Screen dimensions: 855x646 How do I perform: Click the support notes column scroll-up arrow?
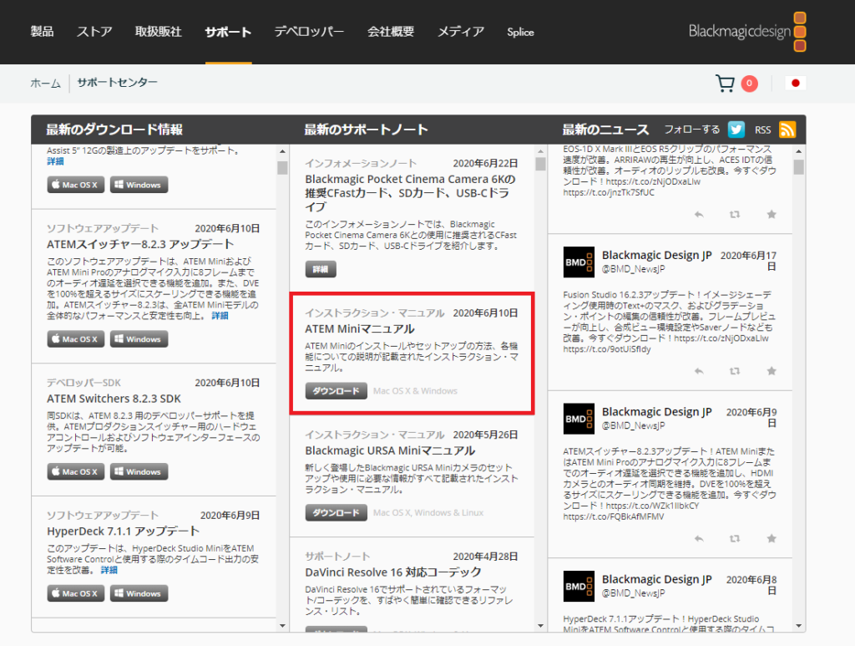[540, 151]
